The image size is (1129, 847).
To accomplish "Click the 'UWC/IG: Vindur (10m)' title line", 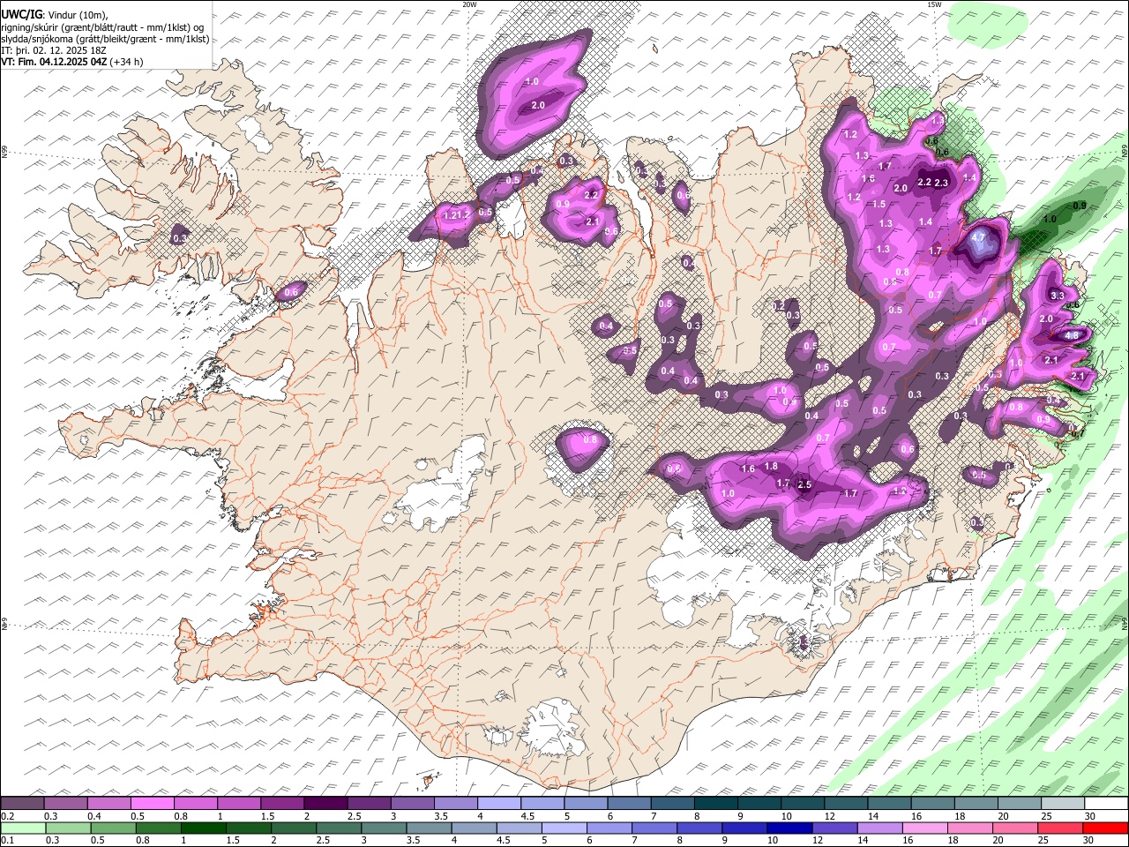I will [x=54, y=15].
